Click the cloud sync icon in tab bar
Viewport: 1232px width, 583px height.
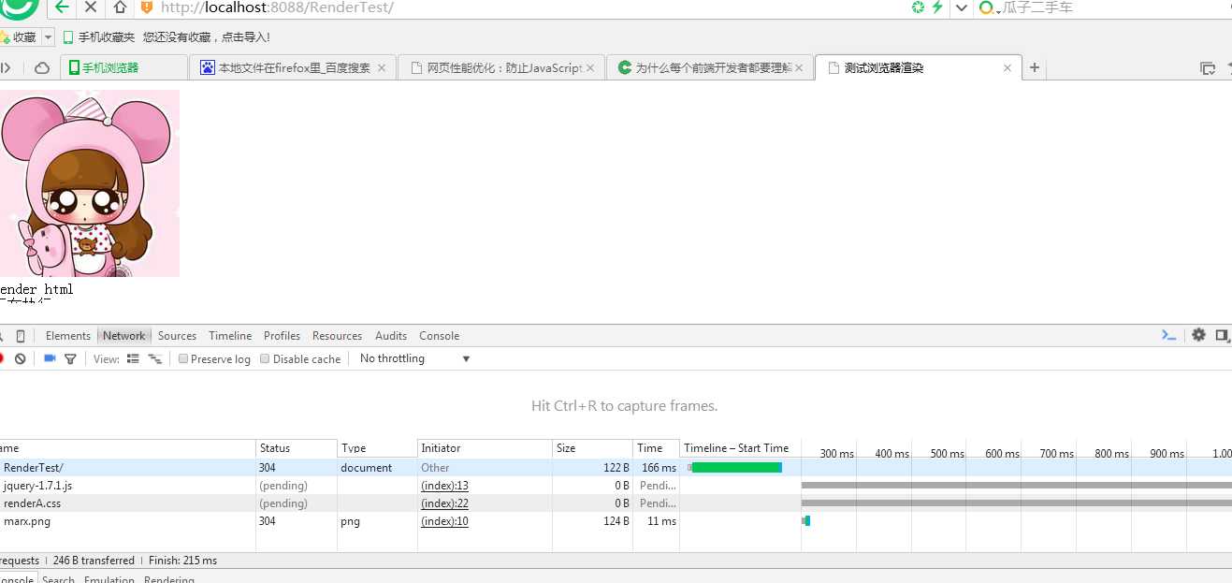(41, 67)
